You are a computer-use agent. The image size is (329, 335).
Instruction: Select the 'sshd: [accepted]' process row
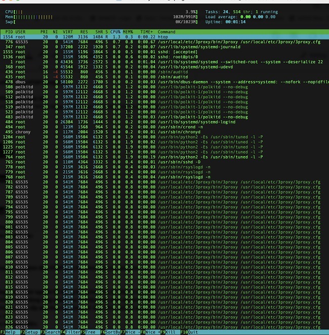click(x=164, y=52)
